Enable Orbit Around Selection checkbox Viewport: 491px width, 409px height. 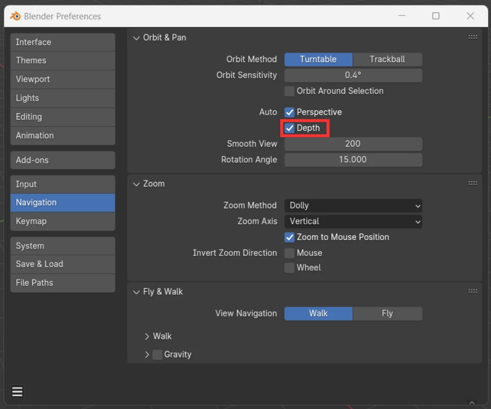tap(289, 91)
